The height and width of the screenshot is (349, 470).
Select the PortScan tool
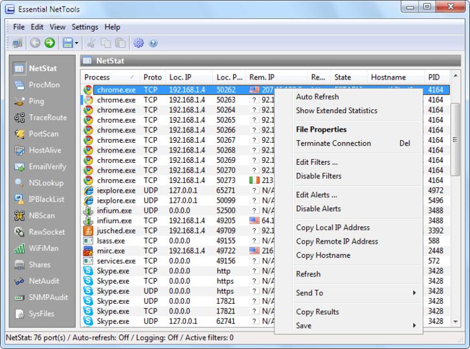tap(36, 134)
